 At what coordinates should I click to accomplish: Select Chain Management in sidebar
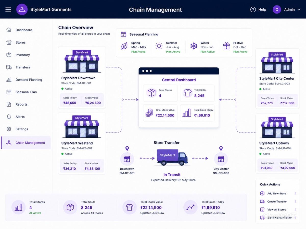click(x=26, y=143)
